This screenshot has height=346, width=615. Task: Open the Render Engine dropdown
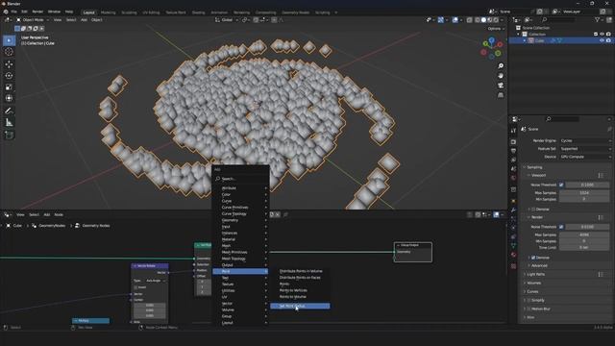tap(585, 140)
